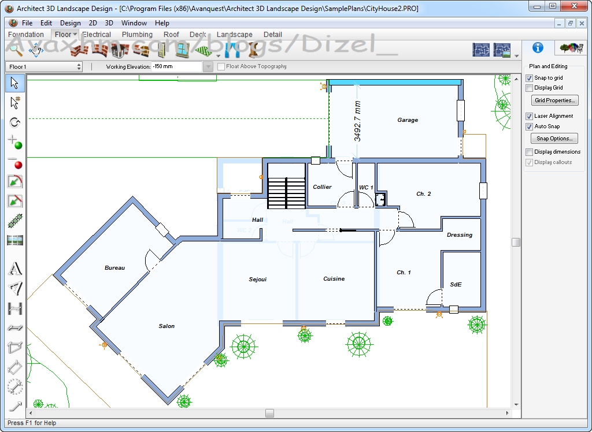
Task: Choose the H-shaped dimension tool
Action: (14, 308)
